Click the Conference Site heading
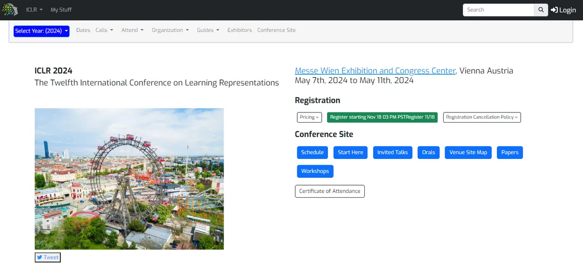The image size is (583, 266). 324,134
